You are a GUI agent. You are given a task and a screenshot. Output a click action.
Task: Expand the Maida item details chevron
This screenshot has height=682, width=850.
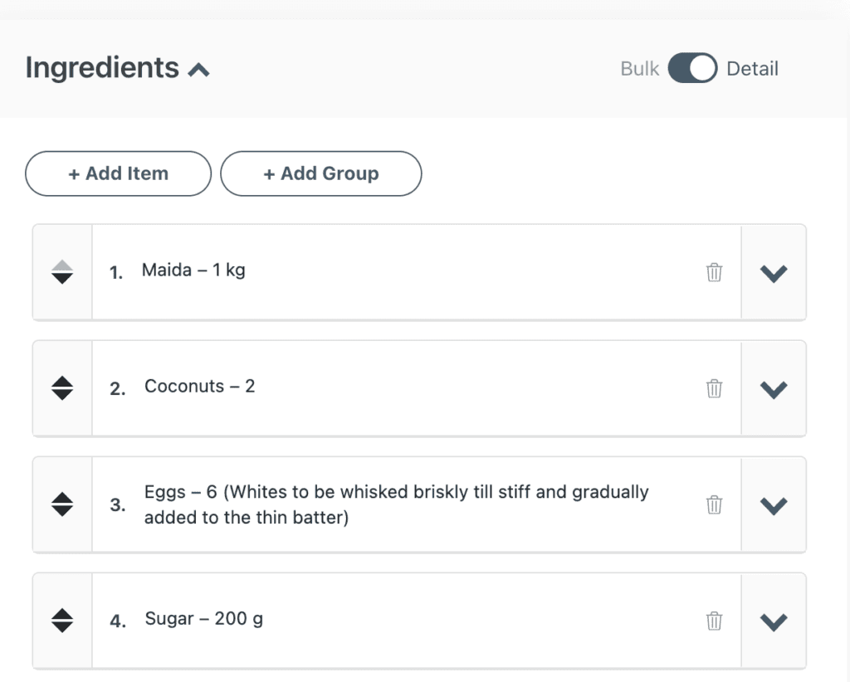[774, 273]
